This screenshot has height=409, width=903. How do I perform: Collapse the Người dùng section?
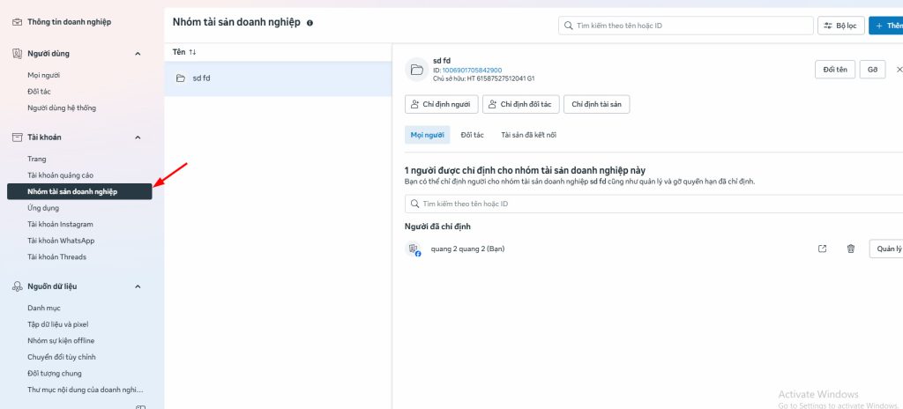click(138, 54)
